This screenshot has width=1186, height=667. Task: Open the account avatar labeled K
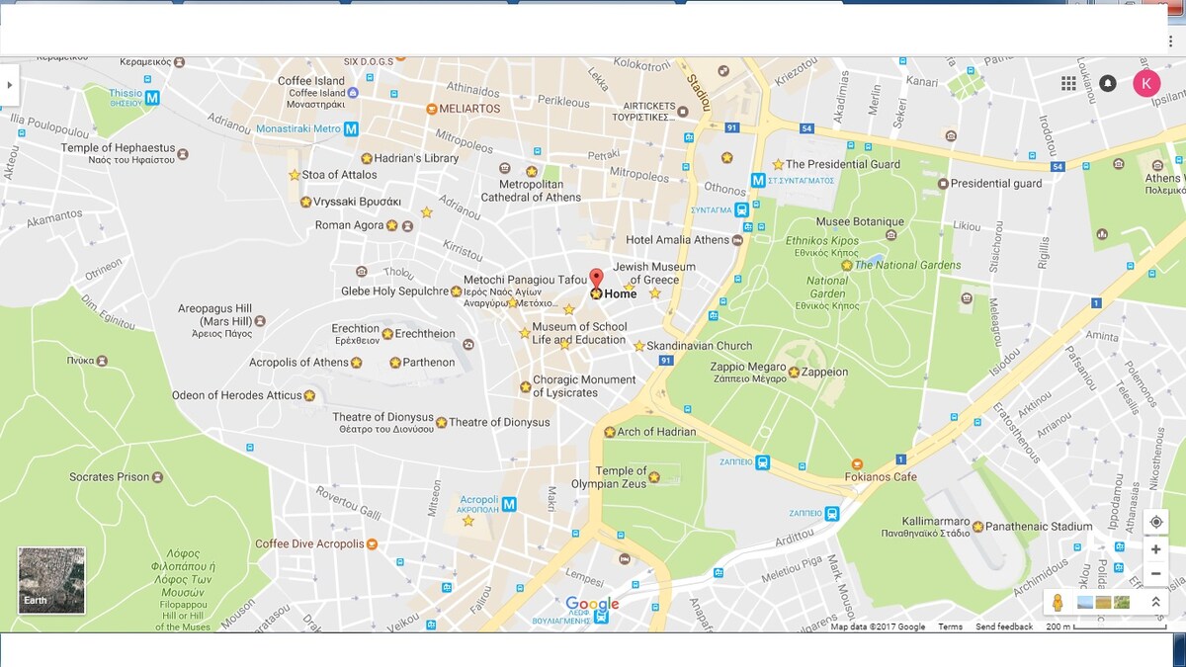1146,83
